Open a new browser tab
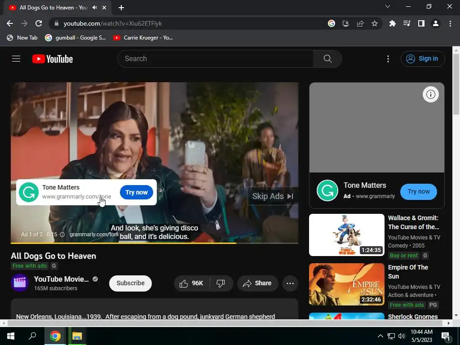The width and height of the screenshot is (460, 345). click(121, 8)
